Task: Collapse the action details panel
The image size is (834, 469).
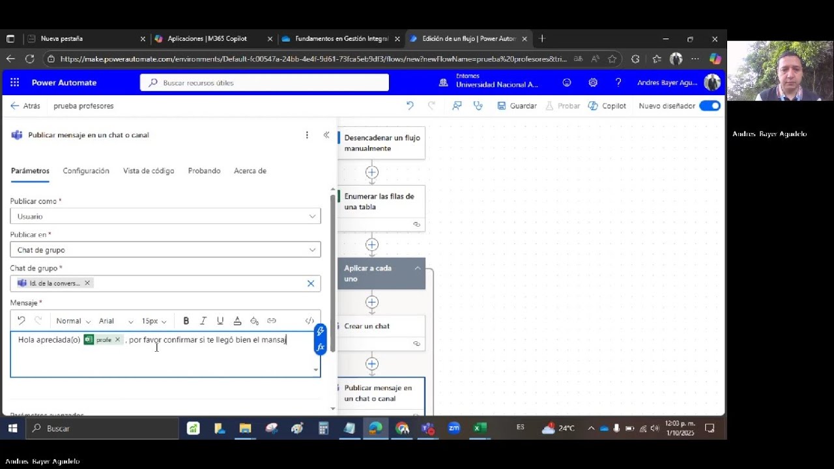Action: [x=326, y=135]
